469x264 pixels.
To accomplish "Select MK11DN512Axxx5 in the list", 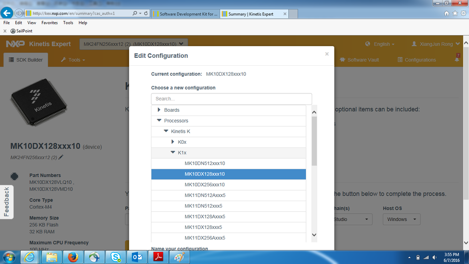I will pos(229,195).
